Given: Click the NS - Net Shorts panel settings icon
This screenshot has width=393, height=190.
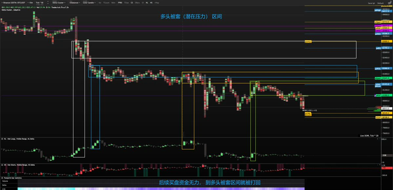Looking at the screenshot, I should 2,165.
